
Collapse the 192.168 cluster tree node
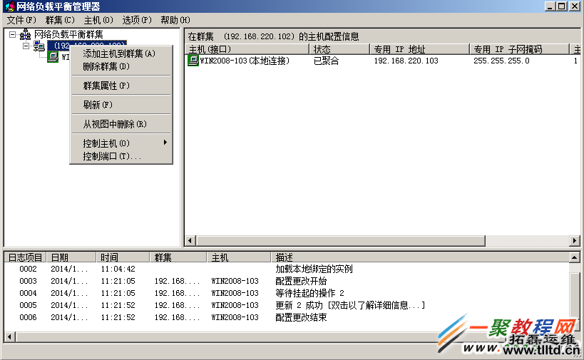[x=26, y=46]
